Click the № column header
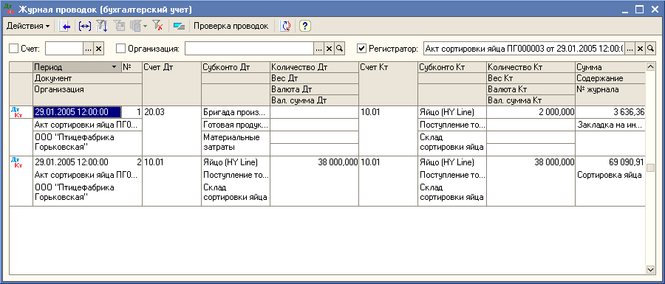This screenshot has height=284, width=665. 132,67
